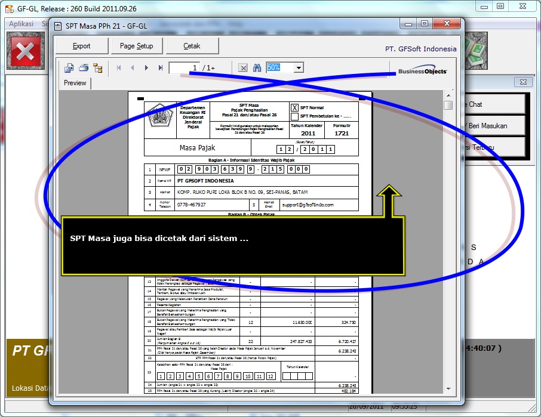
Task: Minimize the SPT Masa PPh 21 window
Action: [x=408, y=24]
